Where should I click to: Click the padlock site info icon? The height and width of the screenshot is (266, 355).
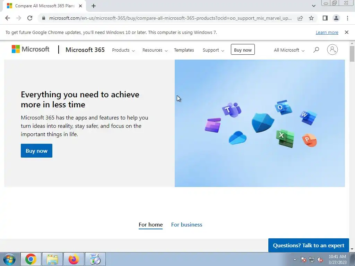click(44, 18)
